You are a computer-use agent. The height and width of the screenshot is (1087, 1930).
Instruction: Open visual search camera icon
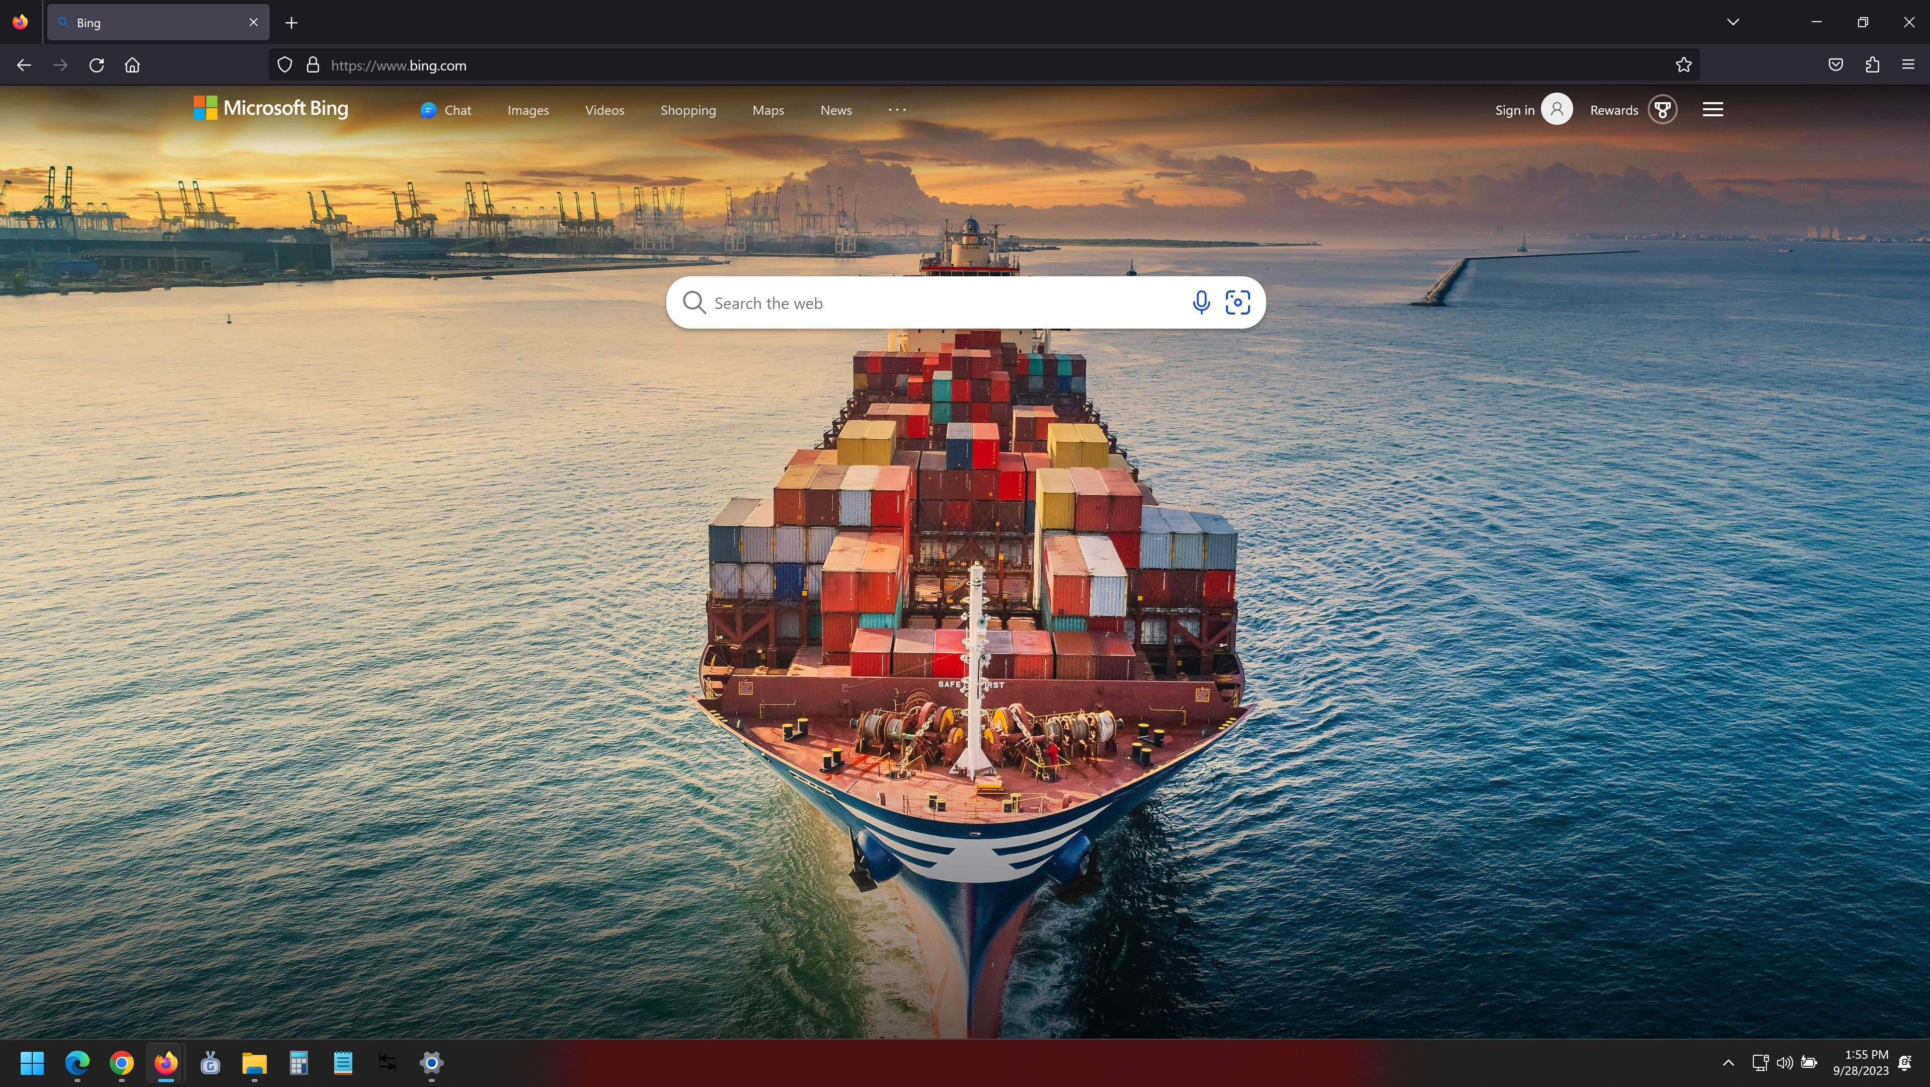[1238, 302]
